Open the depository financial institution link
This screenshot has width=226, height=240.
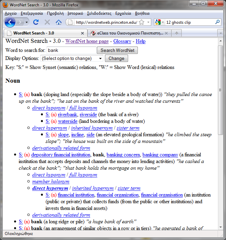pos(61,155)
